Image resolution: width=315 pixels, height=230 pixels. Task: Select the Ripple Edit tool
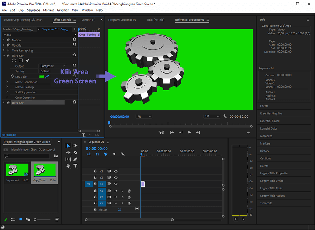point(68,153)
